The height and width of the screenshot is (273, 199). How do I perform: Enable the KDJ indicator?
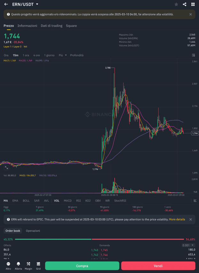point(88,201)
